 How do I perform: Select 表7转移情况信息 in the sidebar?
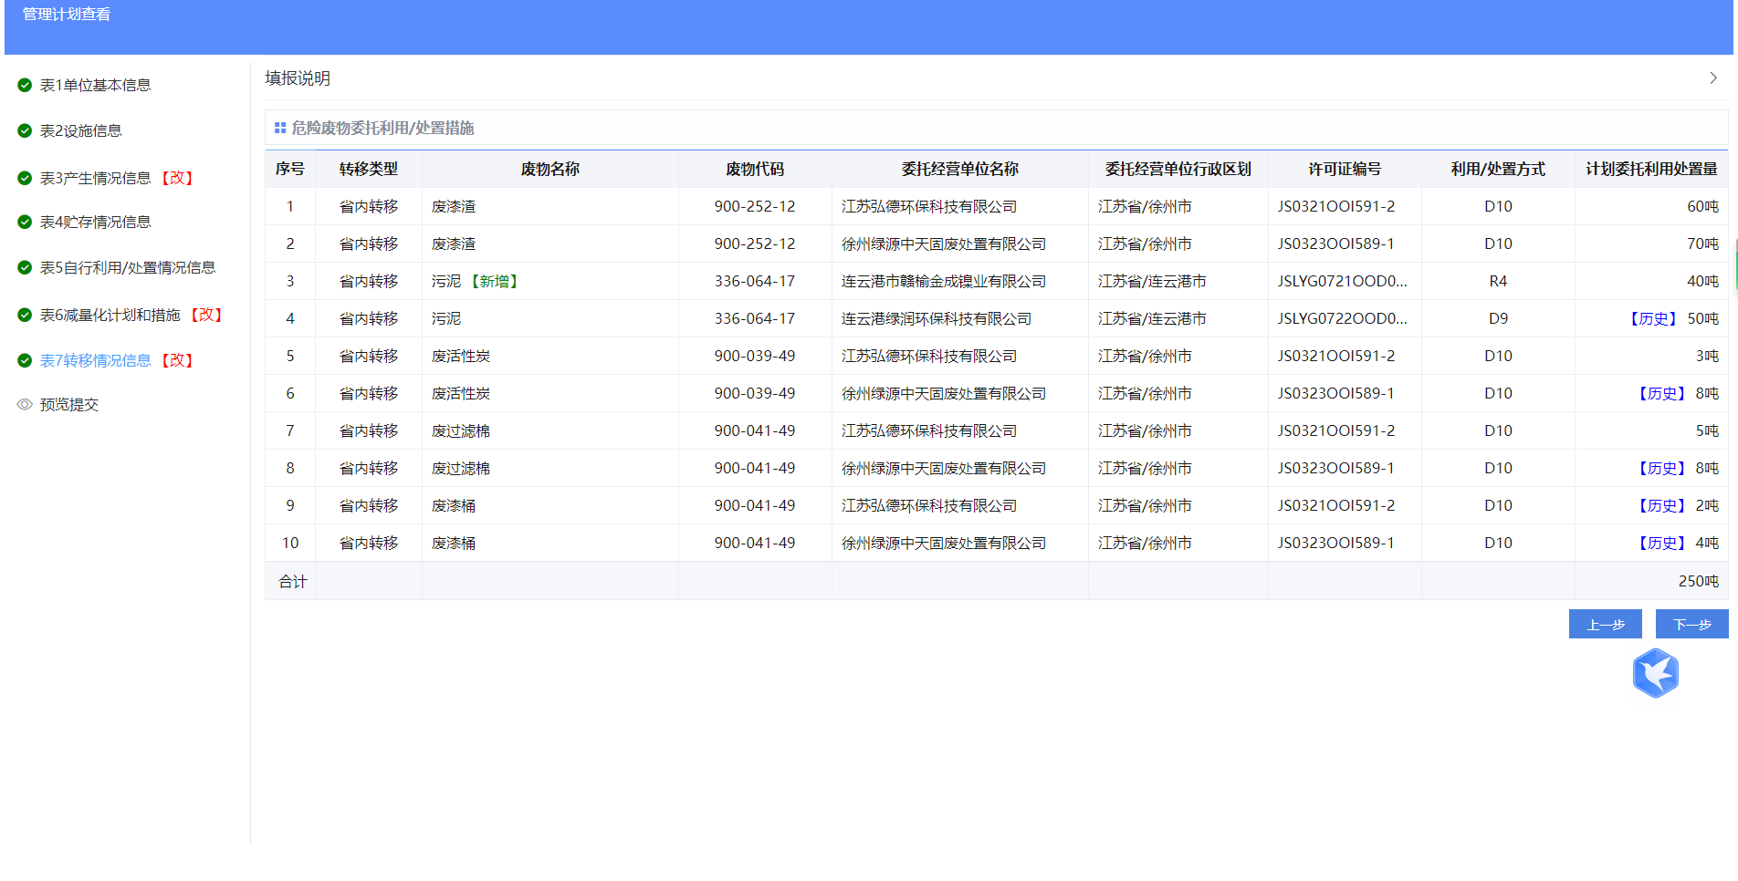tap(95, 360)
